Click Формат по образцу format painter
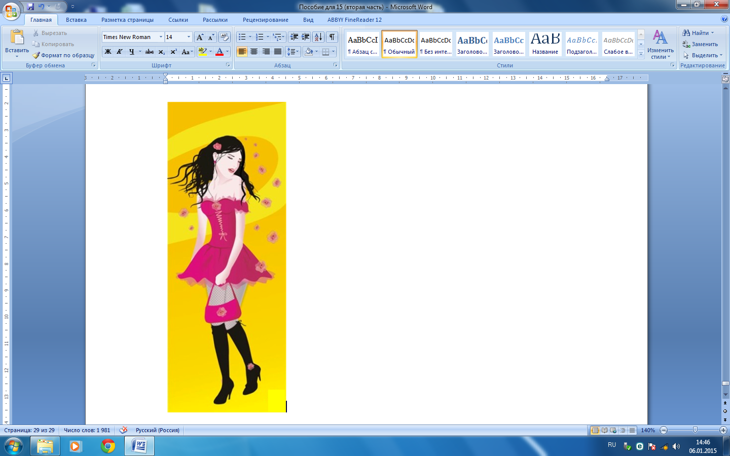The image size is (730, 456). pos(63,55)
